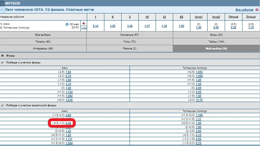Select the Все выборы tab

coord(43,35)
